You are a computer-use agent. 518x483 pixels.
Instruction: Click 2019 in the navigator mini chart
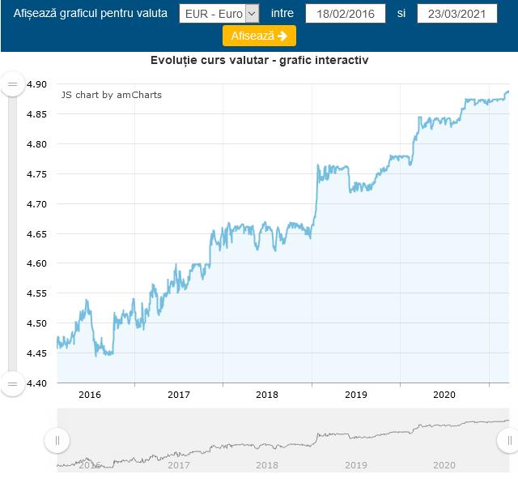click(x=356, y=465)
